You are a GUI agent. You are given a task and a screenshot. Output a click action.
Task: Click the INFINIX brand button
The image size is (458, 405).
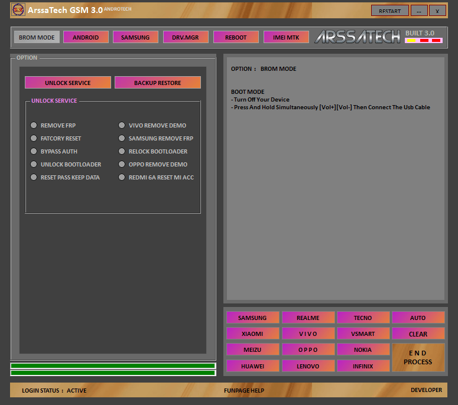pyautogui.click(x=363, y=366)
